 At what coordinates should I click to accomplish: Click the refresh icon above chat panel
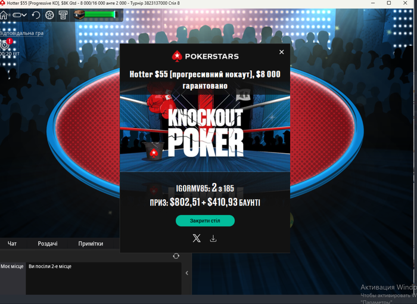tap(176, 256)
